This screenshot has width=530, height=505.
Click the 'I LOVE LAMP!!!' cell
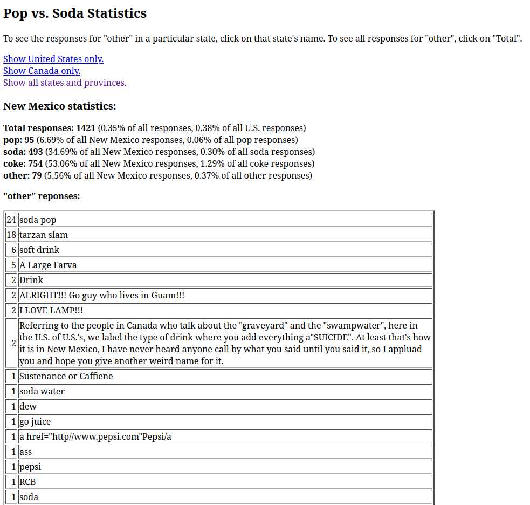pos(225,310)
